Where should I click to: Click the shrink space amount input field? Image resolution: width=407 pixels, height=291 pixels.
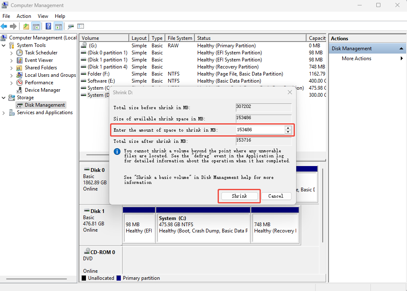pyautogui.click(x=259, y=130)
